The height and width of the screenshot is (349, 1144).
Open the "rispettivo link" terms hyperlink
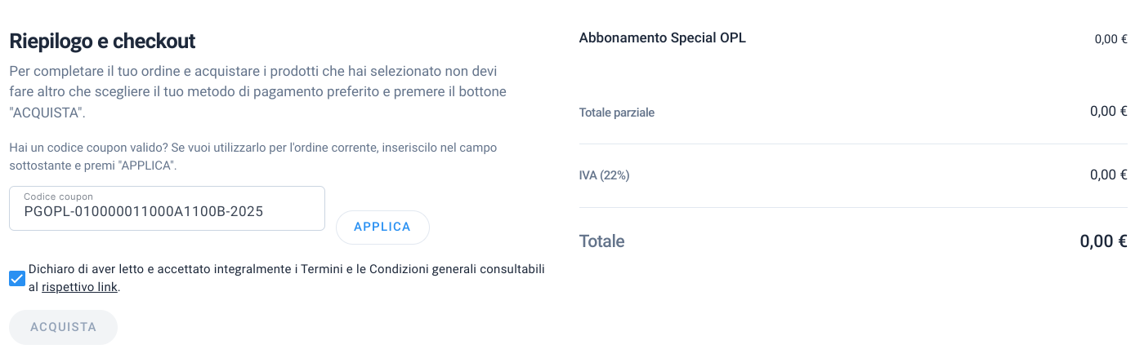(x=80, y=287)
